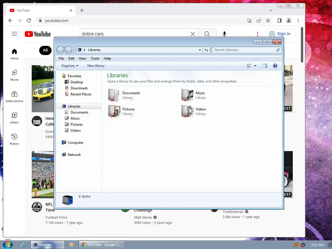Bookmark this tab star icon

268,20
